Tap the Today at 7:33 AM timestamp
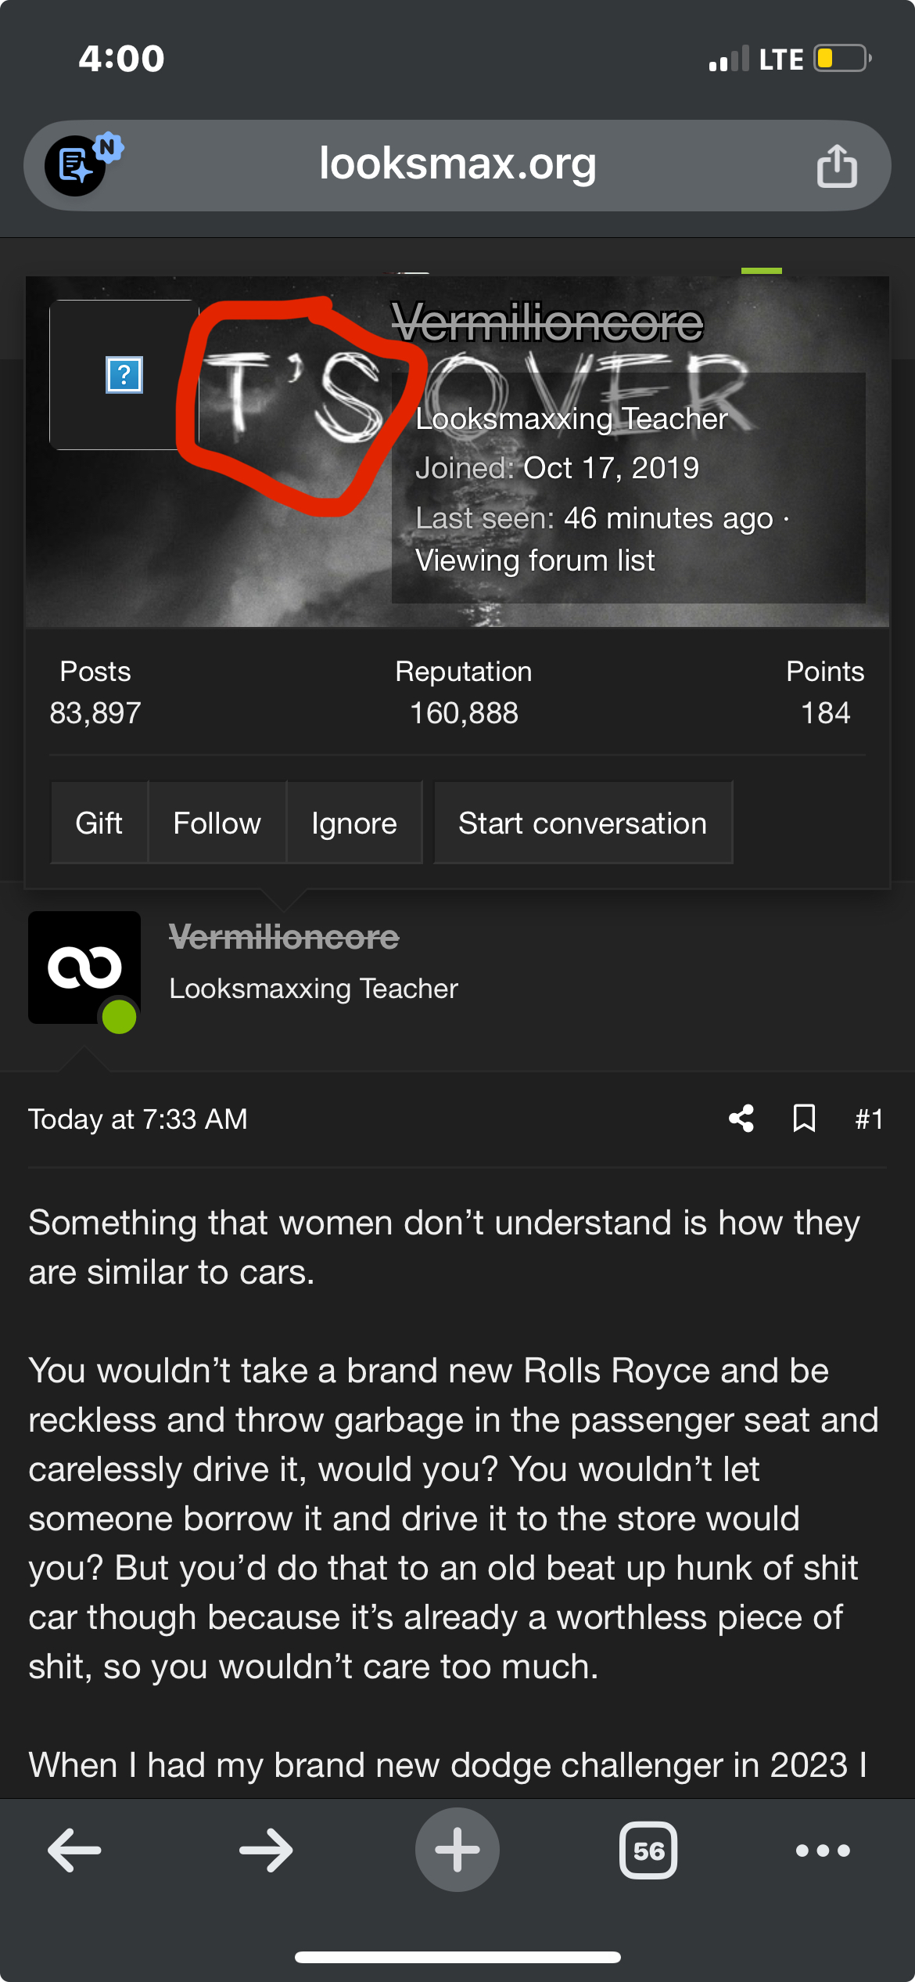Screen dimensions: 915x1982 (x=138, y=1119)
